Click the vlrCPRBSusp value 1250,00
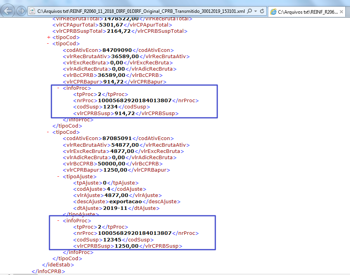The image size is (350, 275). click(126, 246)
